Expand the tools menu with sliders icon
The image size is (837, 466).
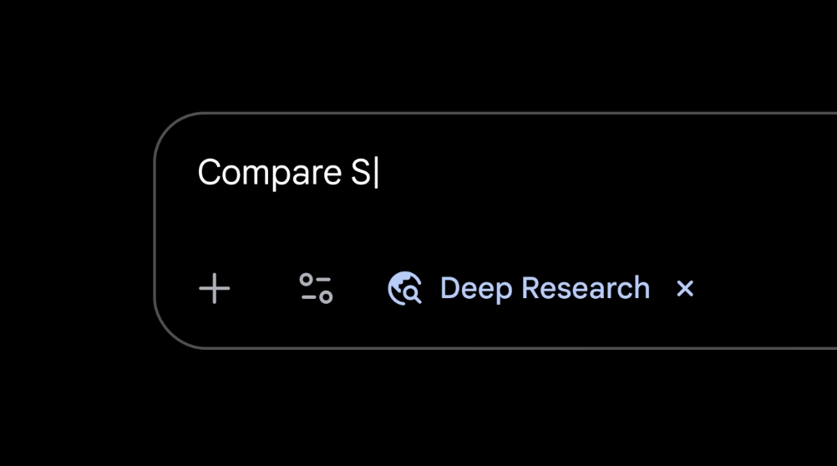(316, 289)
